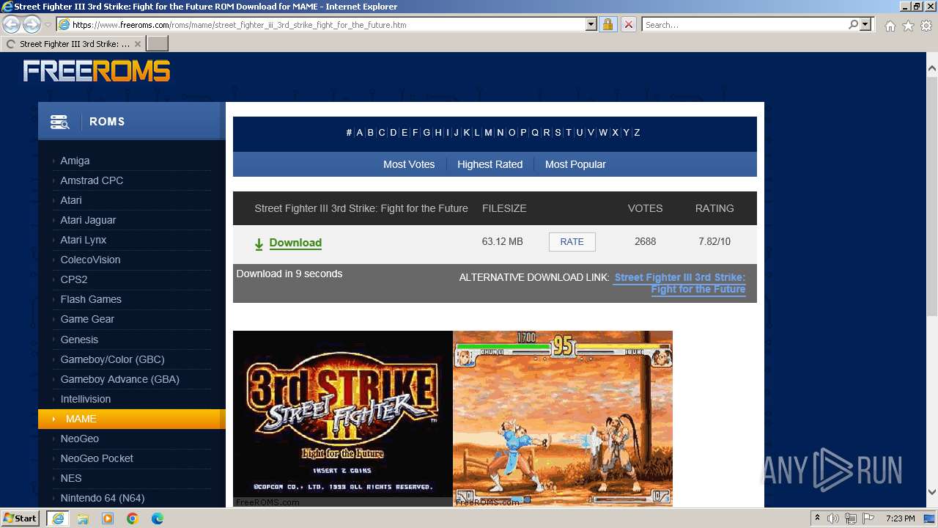938x528 pixels.
Task: Open the browser Home icon
Action: pyautogui.click(x=890, y=26)
